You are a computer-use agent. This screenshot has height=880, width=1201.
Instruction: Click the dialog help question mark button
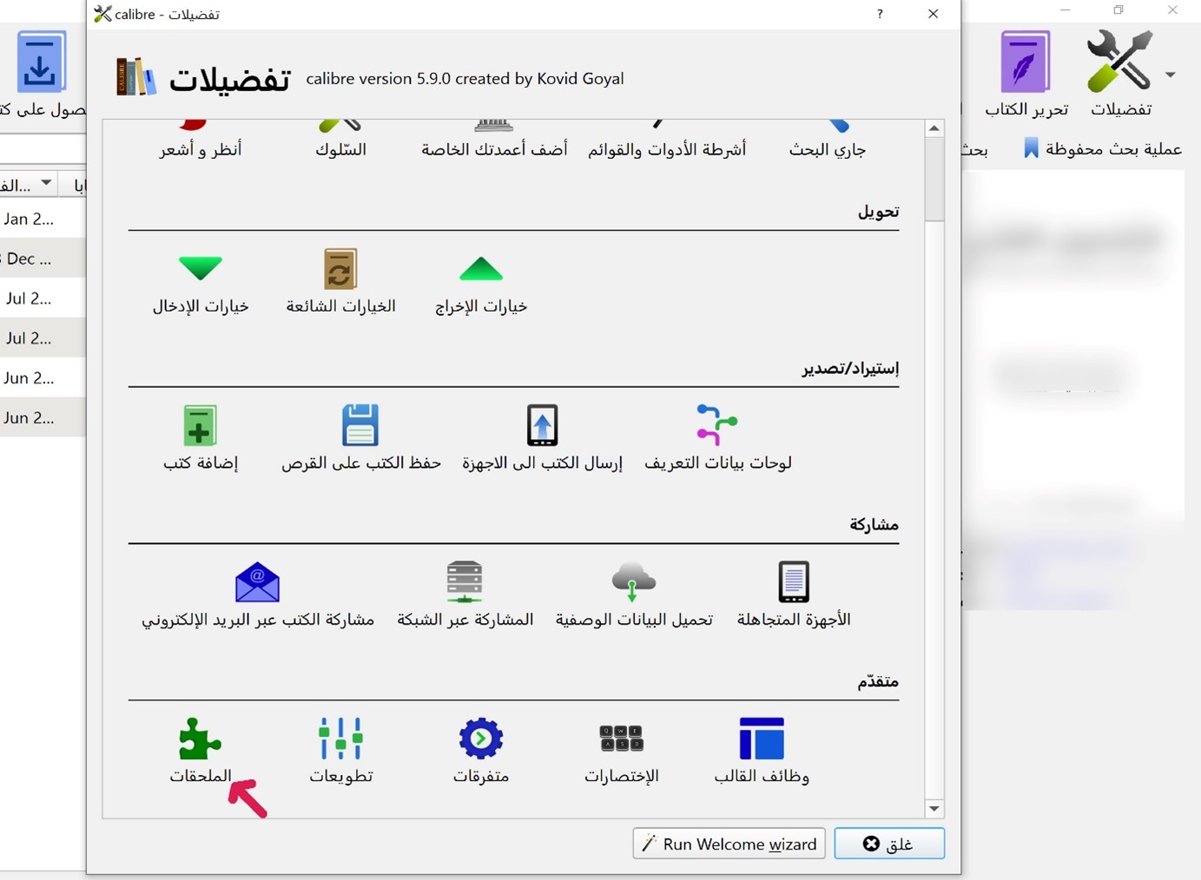point(880,14)
